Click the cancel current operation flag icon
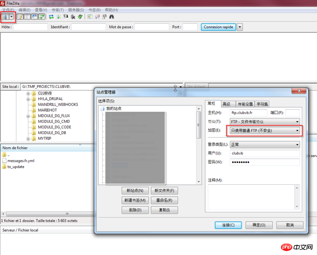 pyautogui.click(x=66, y=17)
